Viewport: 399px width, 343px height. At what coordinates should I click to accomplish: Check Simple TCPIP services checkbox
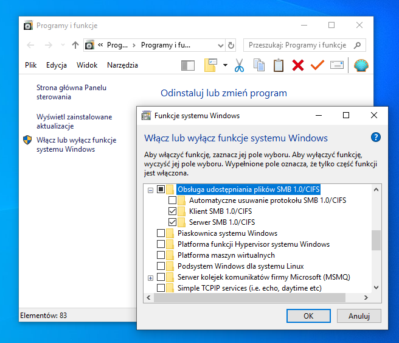pos(161,288)
